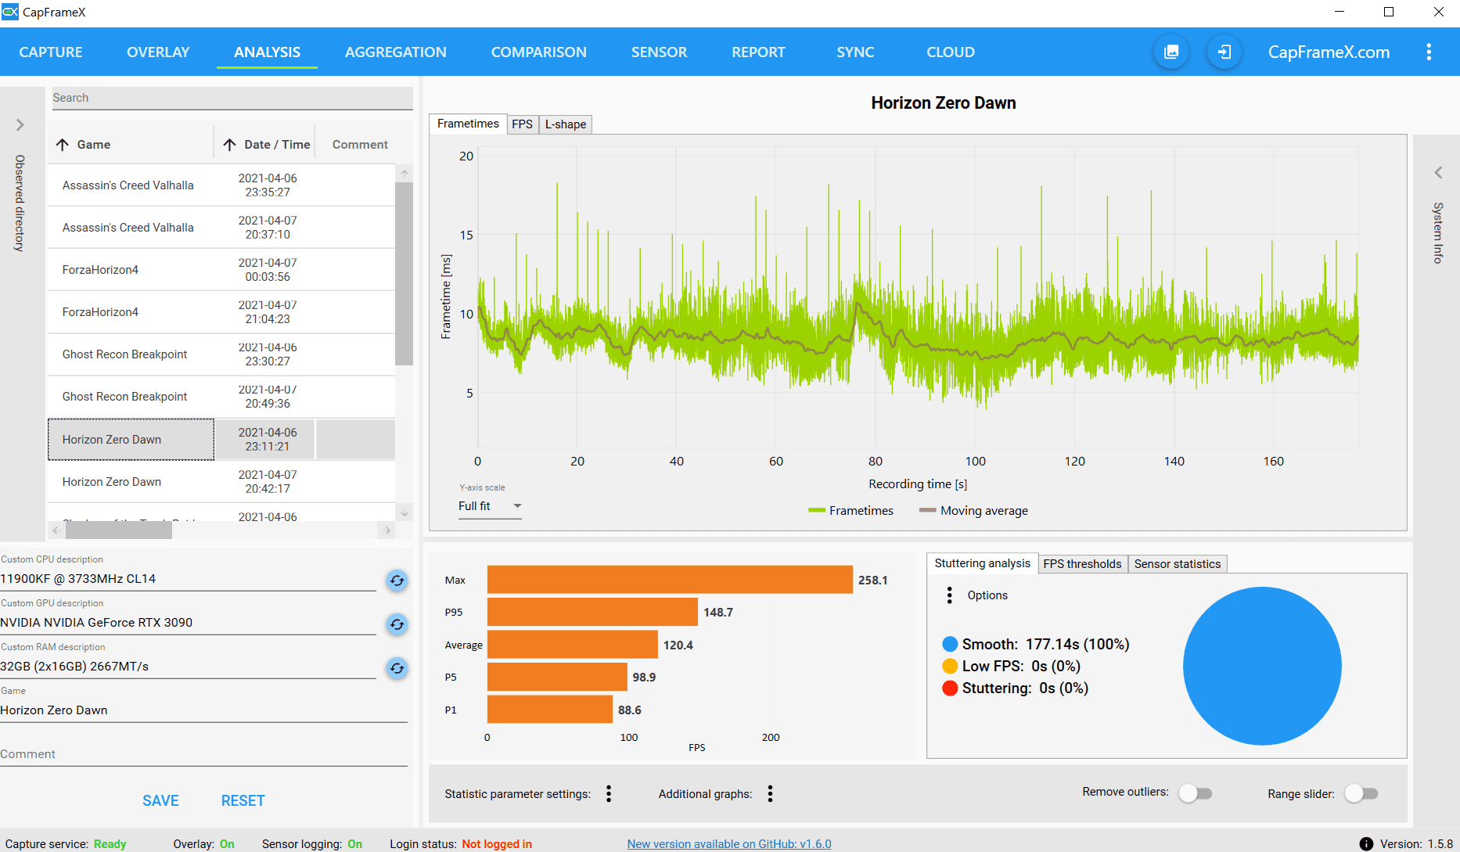Open statistic parameter settings menu
The width and height of the screenshot is (1460, 852).
pyautogui.click(x=609, y=794)
